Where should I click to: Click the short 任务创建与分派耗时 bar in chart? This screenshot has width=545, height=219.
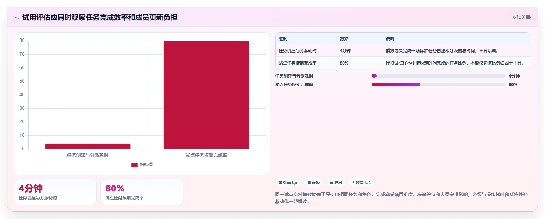88,146
